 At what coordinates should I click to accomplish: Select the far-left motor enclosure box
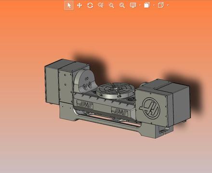[52, 83]
